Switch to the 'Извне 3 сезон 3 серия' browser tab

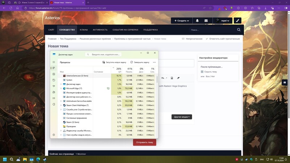tap(30, 3)
